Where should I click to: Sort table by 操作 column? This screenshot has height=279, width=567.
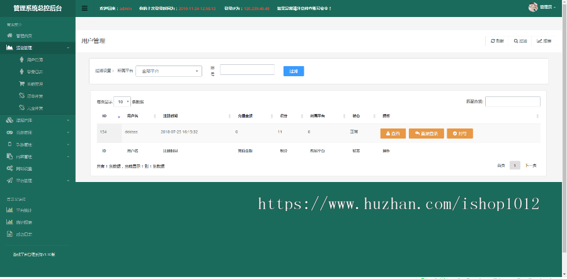tap(537, 116)
